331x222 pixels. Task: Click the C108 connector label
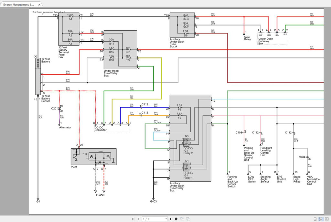(239, 133)
